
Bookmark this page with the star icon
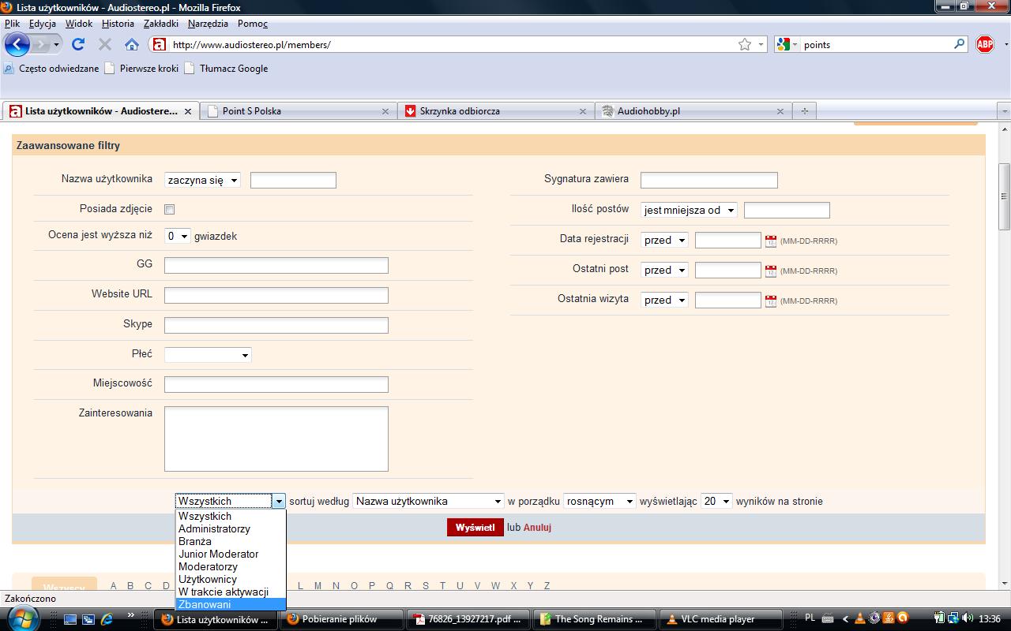[745, 44]
